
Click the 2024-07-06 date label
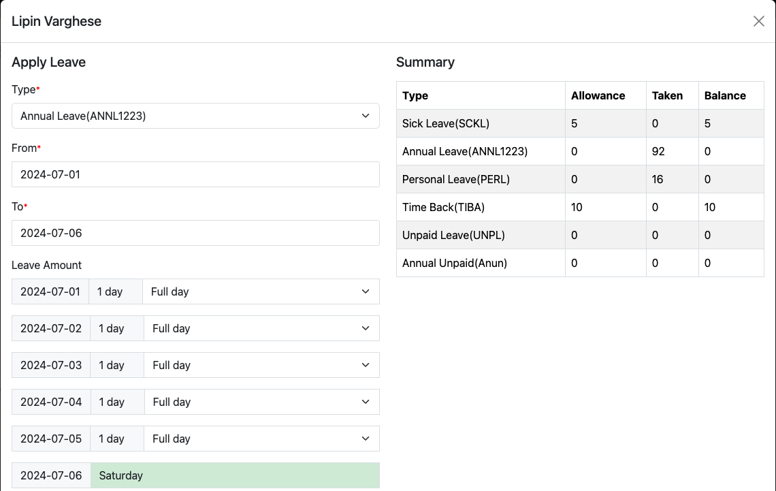51,475
